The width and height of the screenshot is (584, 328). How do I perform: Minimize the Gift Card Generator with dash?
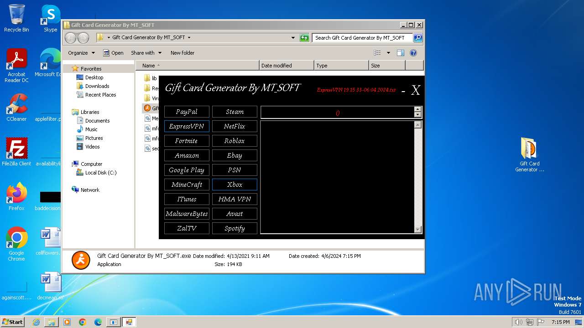pyautogui.click(x=403, y=91)
